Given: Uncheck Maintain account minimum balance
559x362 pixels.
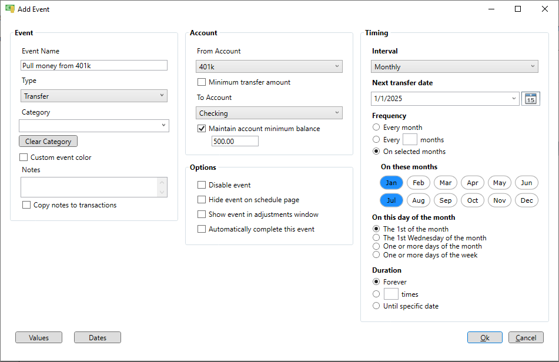Looking at the screenshot, I should tap(202, 129).
